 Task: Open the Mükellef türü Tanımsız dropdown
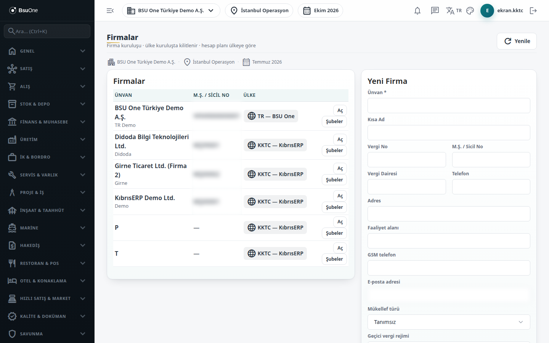449,322
